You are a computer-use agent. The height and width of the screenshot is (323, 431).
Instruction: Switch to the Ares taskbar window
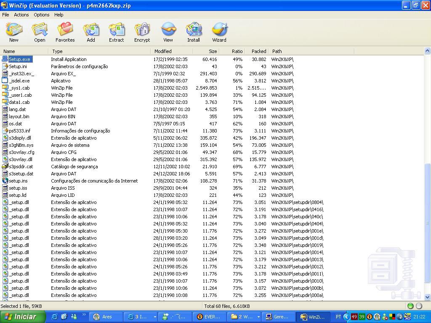pos(106,317)
